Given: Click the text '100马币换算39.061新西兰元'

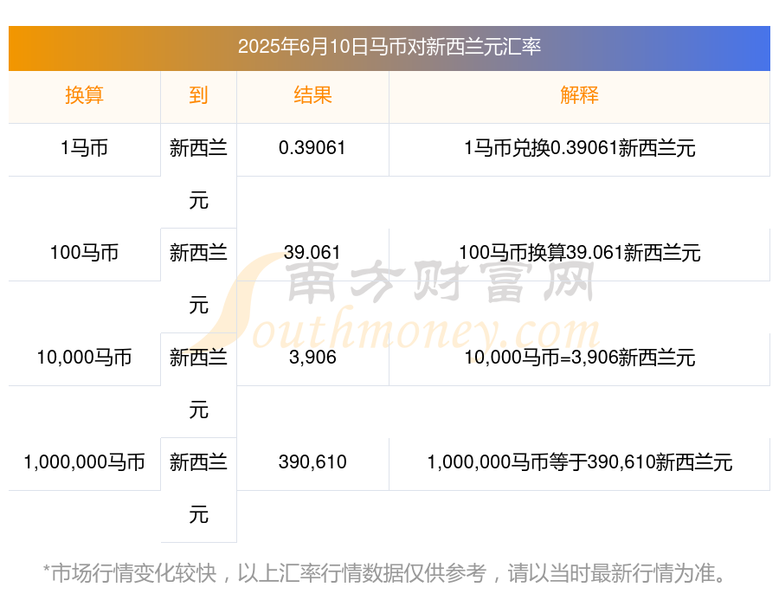Looking at the screenshot, I should pos(579,253).
